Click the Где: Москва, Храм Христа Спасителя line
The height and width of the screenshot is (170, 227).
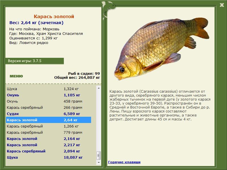click(x=46, y=33)
